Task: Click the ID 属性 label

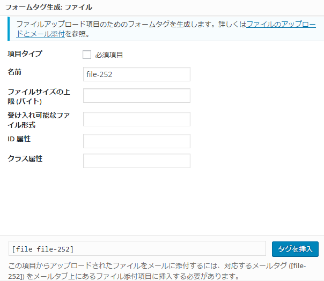Action: click(x=19, y=139)
